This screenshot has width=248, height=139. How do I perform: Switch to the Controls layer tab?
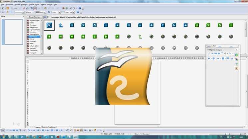tap(45, 127)
